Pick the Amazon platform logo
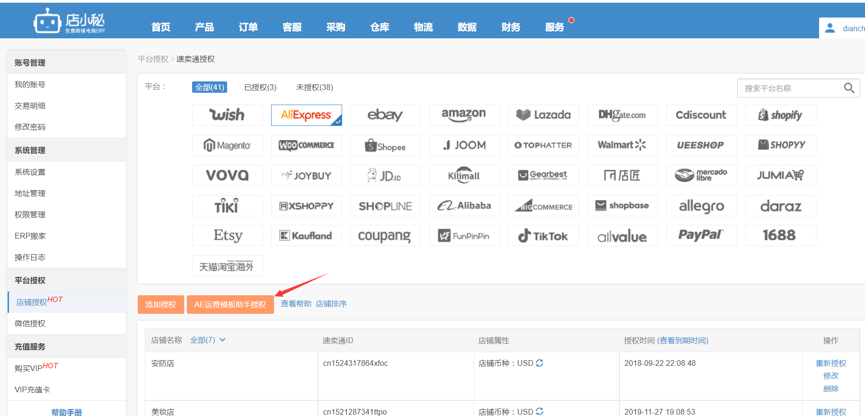This screenshot has height=416, width=865. pos(464,115)
